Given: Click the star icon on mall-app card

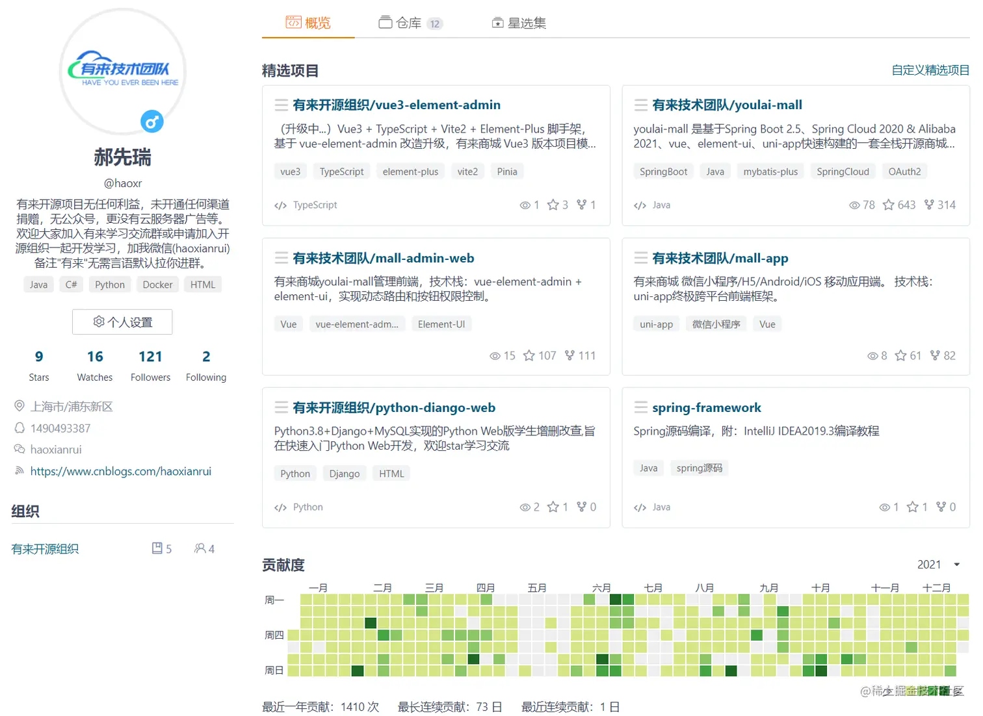Looking at the screenshot, I should click(900, 355).
